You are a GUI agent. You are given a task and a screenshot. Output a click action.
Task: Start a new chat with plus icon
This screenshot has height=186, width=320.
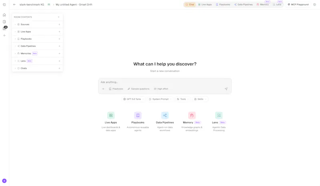tap(59, 68)
